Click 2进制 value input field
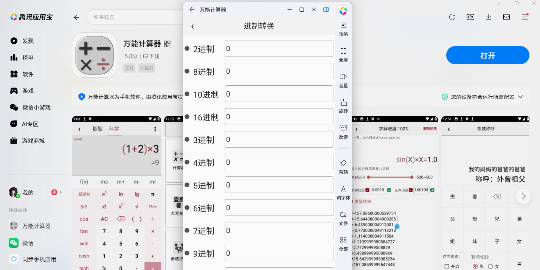Viewport: 540px width, 270px height. click(279, 48)
